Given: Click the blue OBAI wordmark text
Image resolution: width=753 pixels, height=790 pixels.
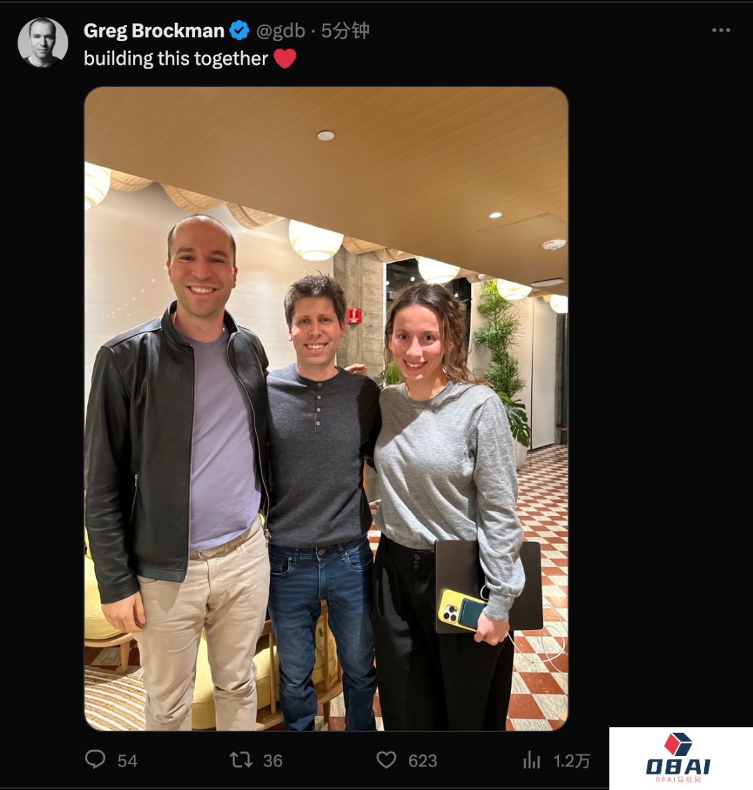Looking at the screenshot, I should click(678, 767).
